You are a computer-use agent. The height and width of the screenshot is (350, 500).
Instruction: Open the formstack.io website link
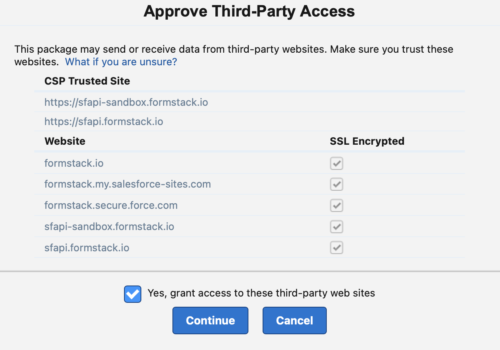(x=74, y=163)
